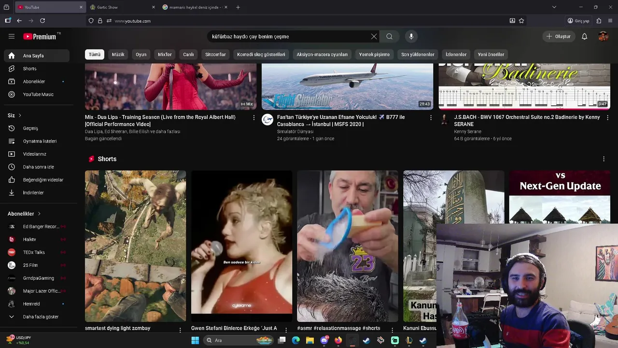This screenshot has width=618, height=348.
Task: Open the account avatar menu
Action: pyautogui.click(x=603, y=36)
